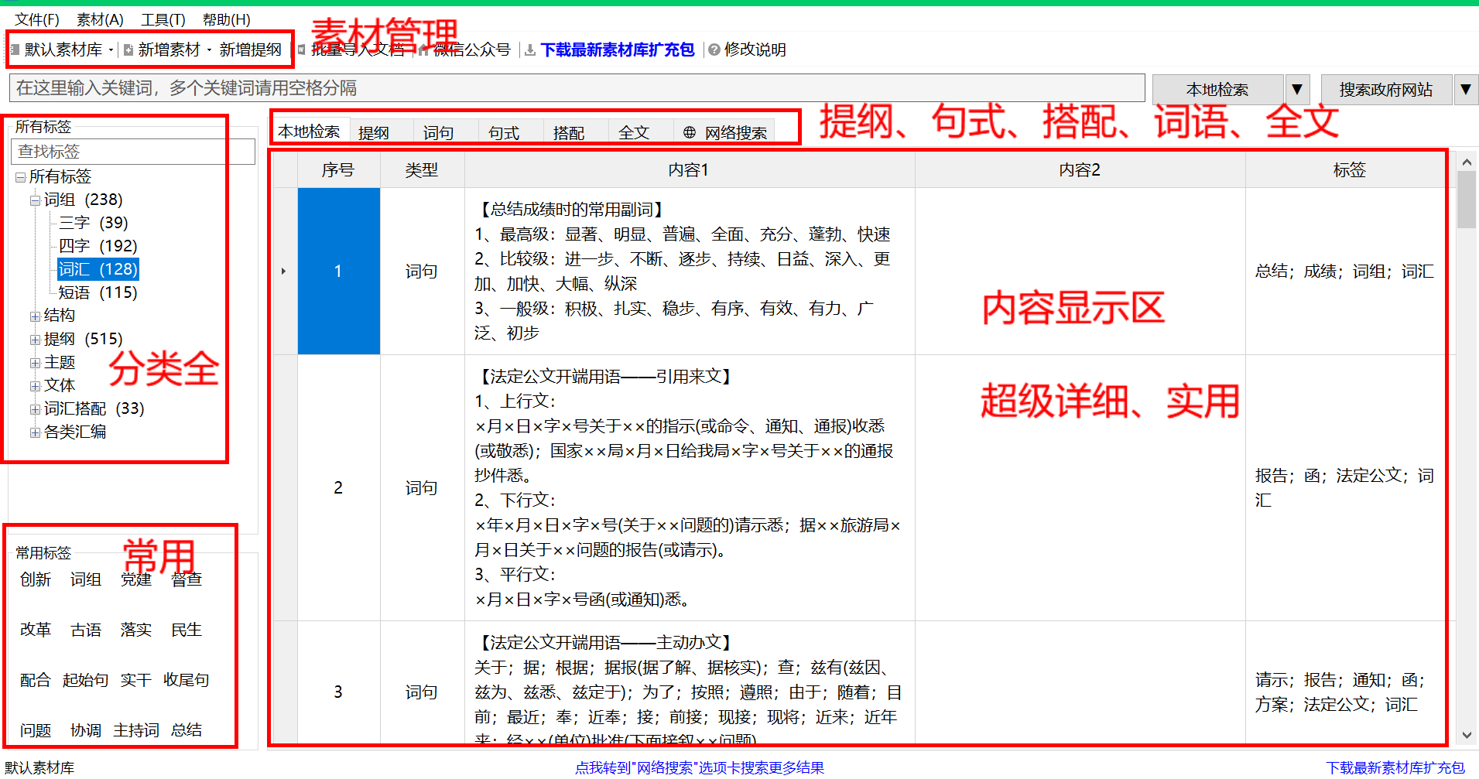The width and height of the screenshot is (1479, 779).
Task: Click the 收尾句 common tag
Action: pyautogui.click(x=187, y=680)
